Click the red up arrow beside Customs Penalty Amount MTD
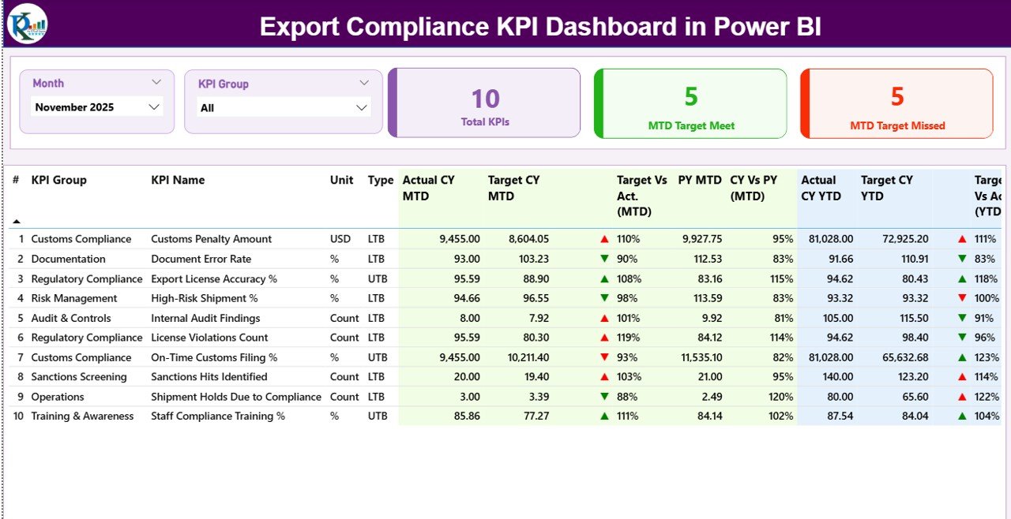 [x=604, y=238]
